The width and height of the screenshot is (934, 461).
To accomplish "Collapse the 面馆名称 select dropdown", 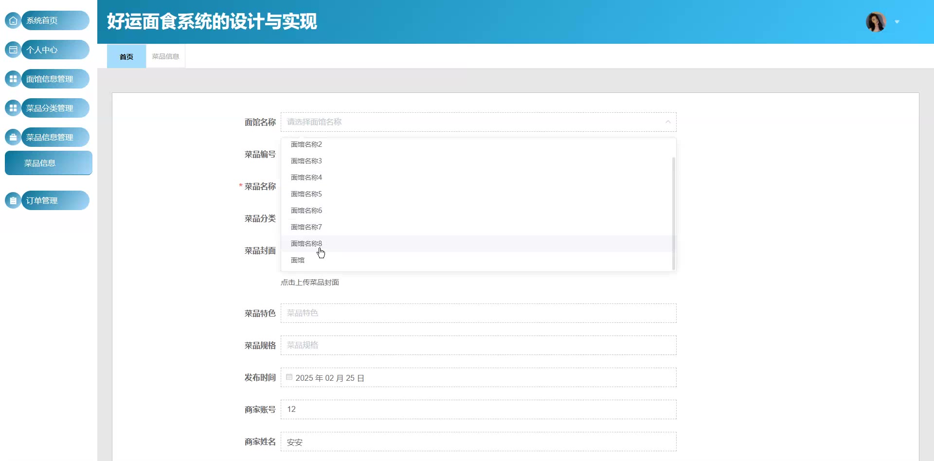I will [x=667, y=122].
